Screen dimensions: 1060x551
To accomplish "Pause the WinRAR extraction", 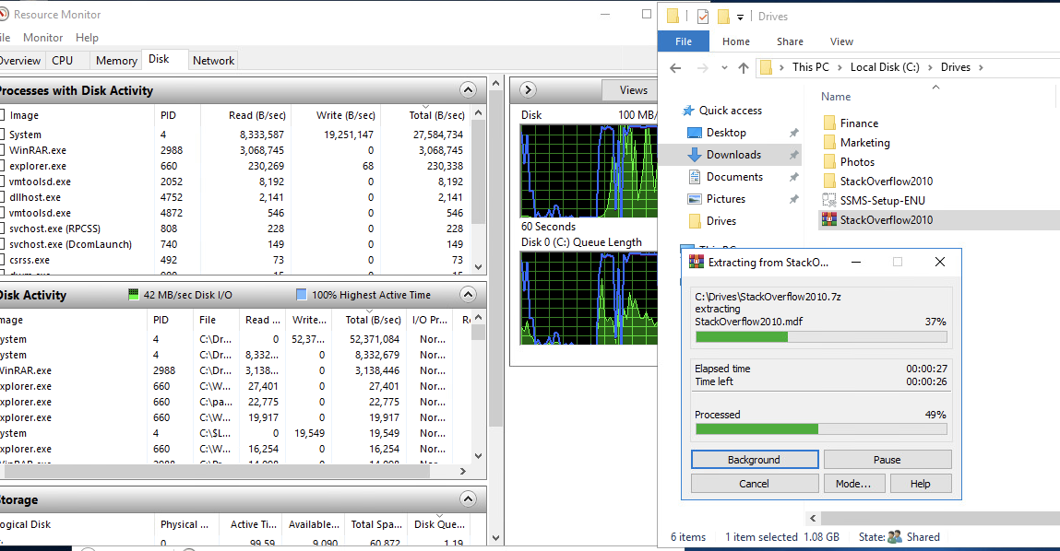I will click(887, 460).
